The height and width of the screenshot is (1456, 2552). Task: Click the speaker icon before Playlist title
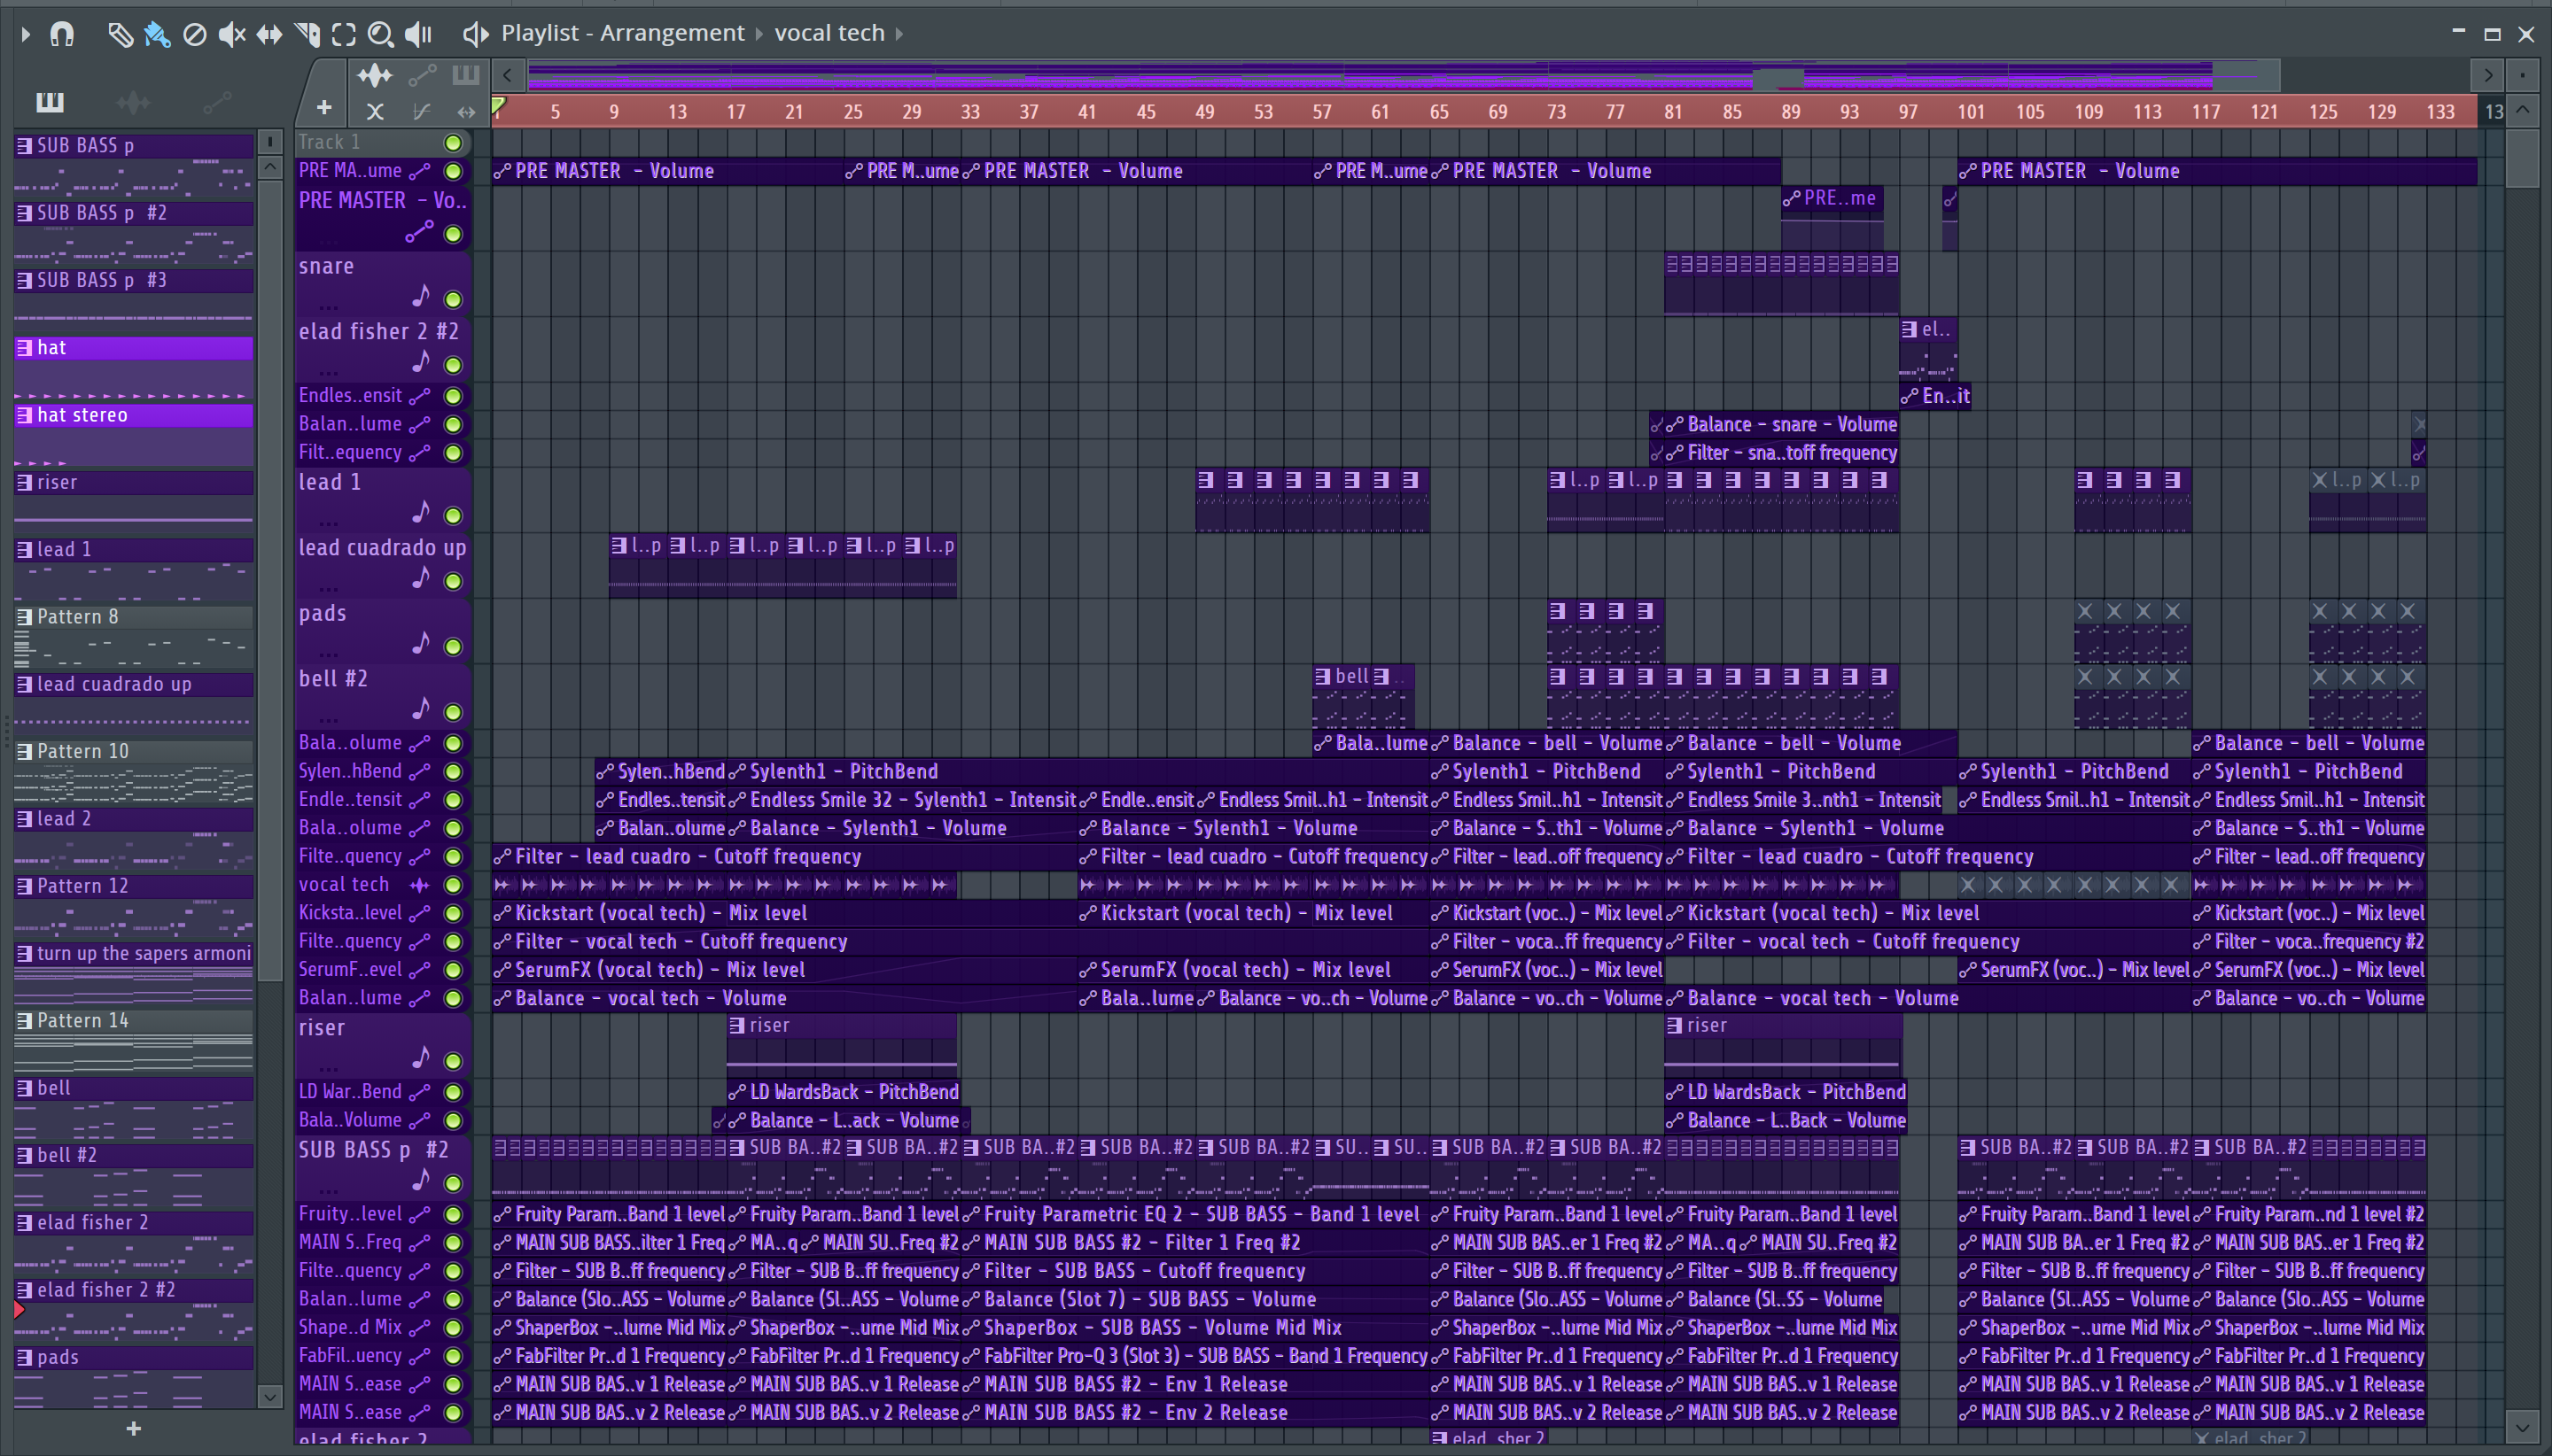[x=475, y=34]
